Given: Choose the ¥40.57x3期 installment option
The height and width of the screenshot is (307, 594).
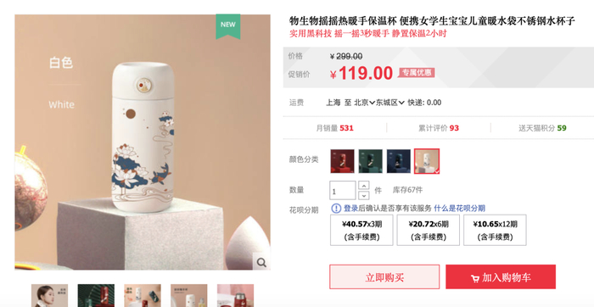Looking at the screenshot, I should tap(361, 230).
